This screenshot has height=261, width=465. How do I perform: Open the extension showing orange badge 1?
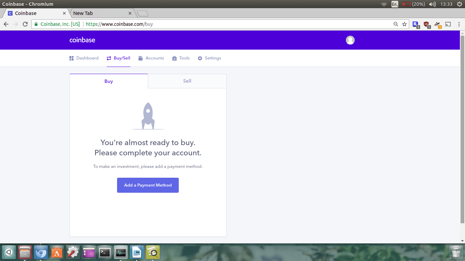[438, 24]
